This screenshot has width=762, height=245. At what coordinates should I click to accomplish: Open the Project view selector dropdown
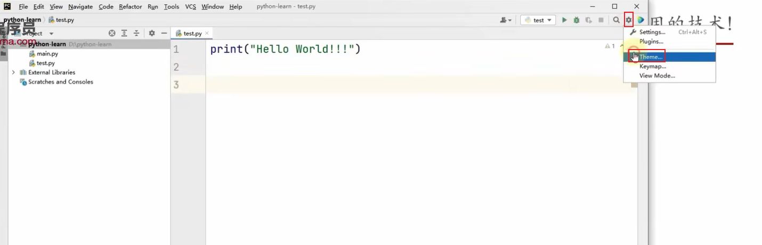tap(51, 34)
